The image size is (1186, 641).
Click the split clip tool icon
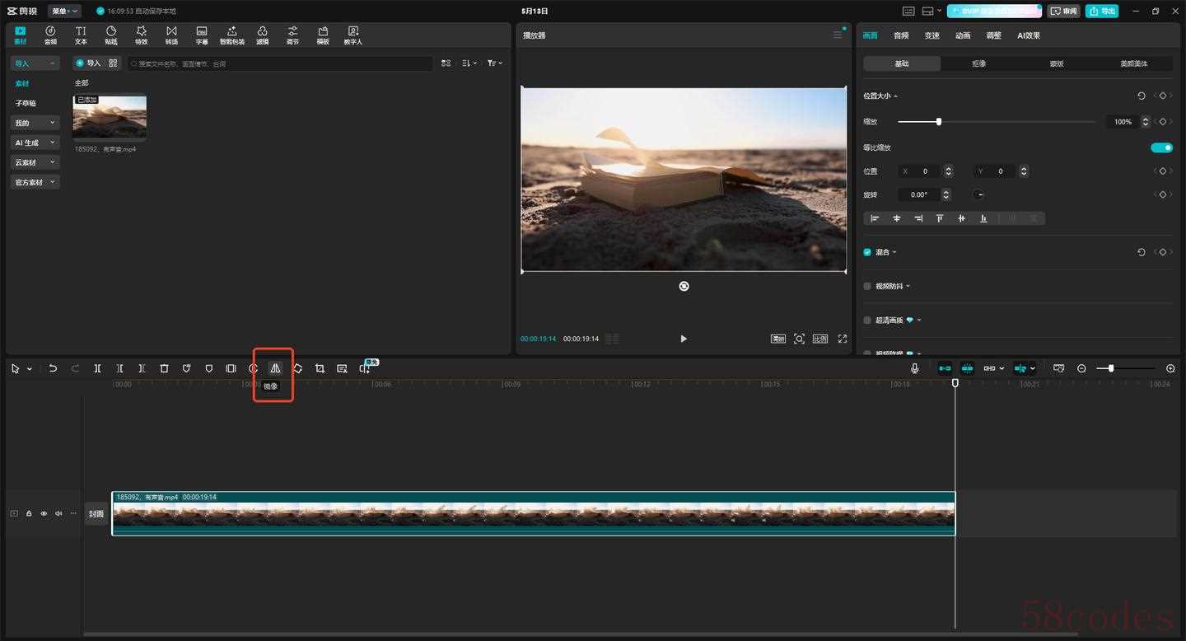click(97, 368)
